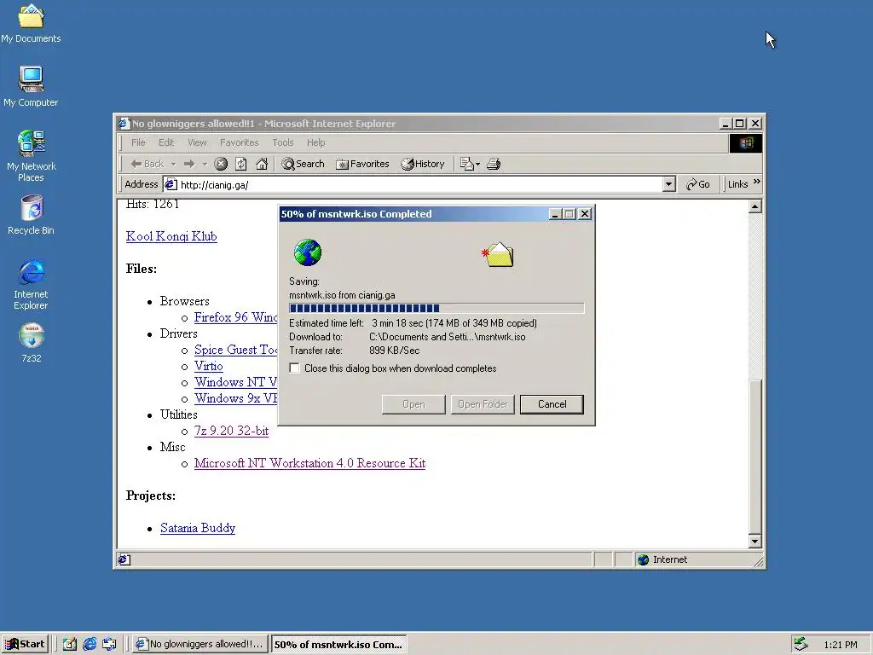Open the Satania Buddy project link

(198, 528)
